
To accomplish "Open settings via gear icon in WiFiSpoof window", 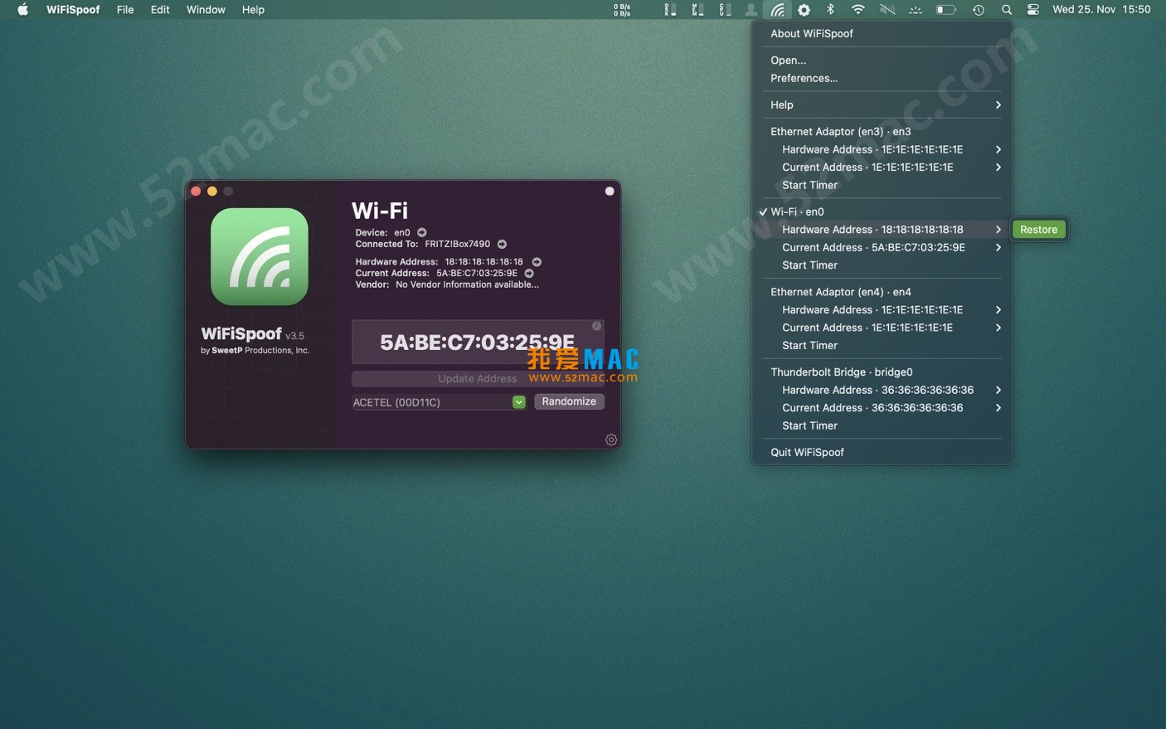I will pyautogui.click(x=611, y=440).
